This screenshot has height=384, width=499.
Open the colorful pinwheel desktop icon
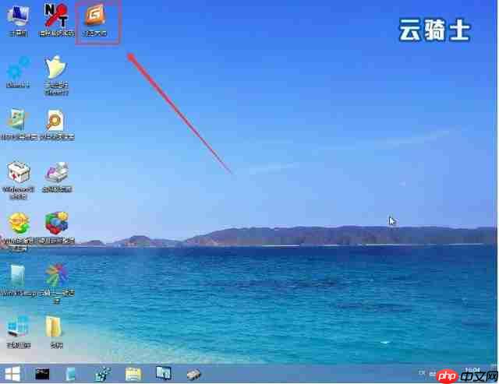(x=57, y=276)
